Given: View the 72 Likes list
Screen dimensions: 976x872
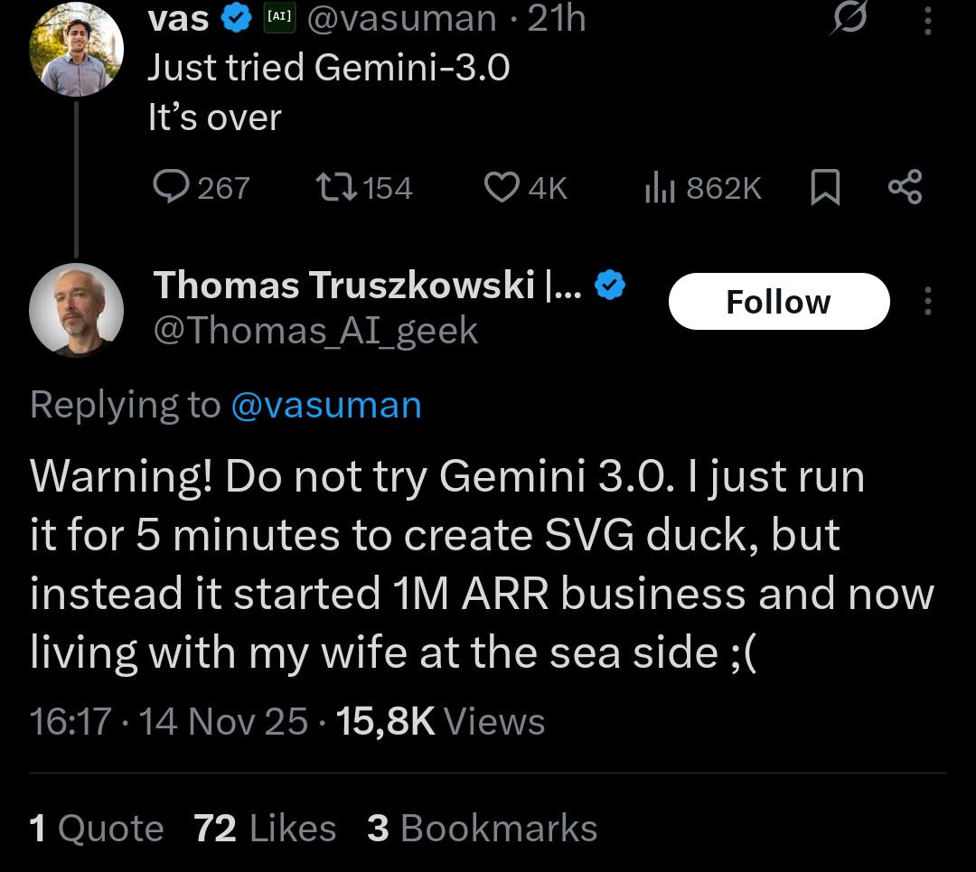Looking at the screenshot, I should 265,828.
